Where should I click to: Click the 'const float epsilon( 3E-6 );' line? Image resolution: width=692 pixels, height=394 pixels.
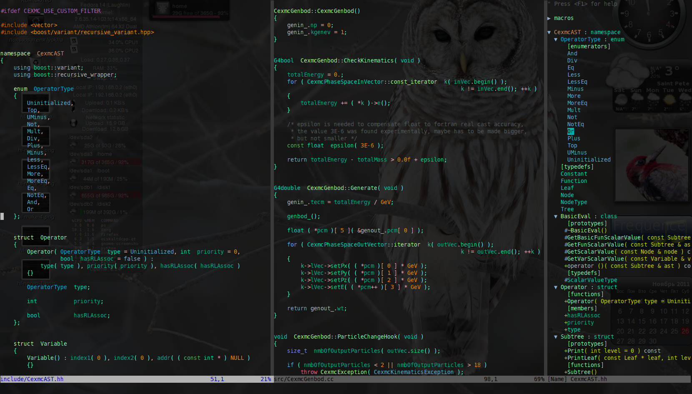(x=335, y=145)
